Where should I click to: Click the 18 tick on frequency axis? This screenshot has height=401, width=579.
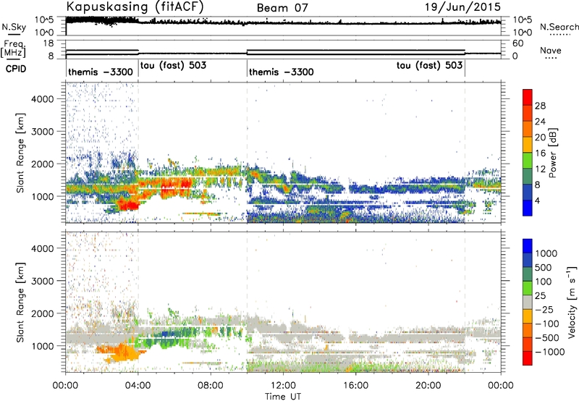click(x=48, y=43)
